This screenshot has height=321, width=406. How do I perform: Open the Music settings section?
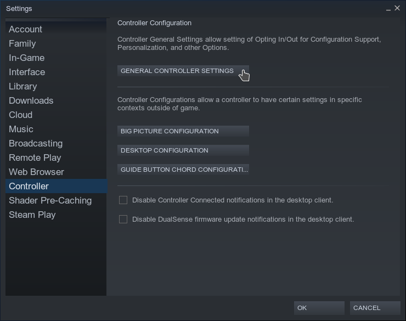pos(56,129)
